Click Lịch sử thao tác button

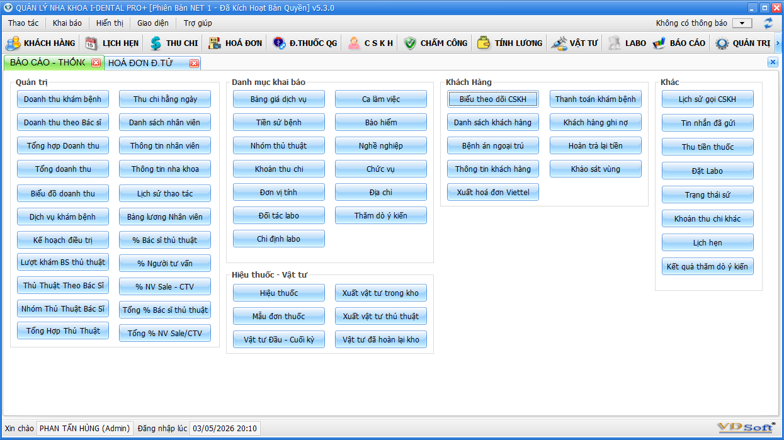165,193
